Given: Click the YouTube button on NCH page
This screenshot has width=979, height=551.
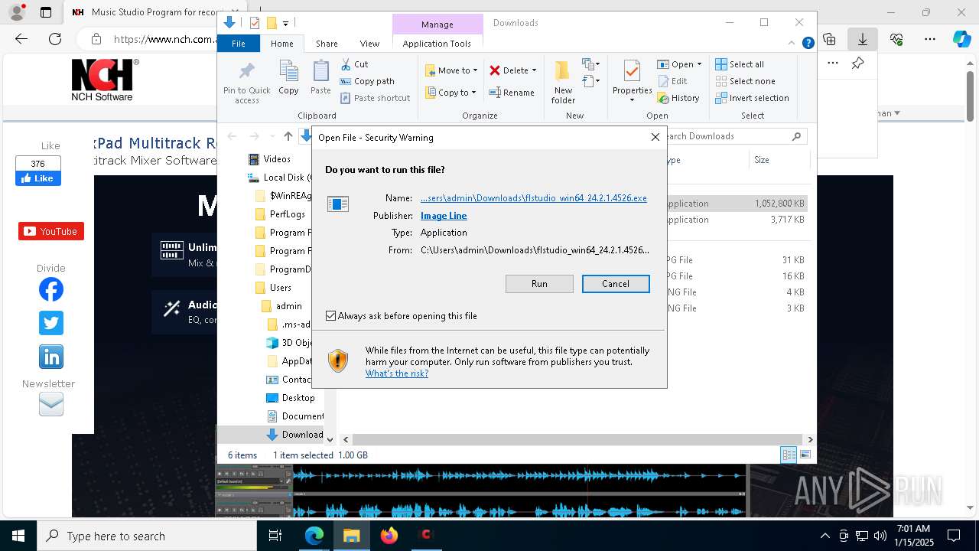Looking at the screenshot, I should (51, 231).
